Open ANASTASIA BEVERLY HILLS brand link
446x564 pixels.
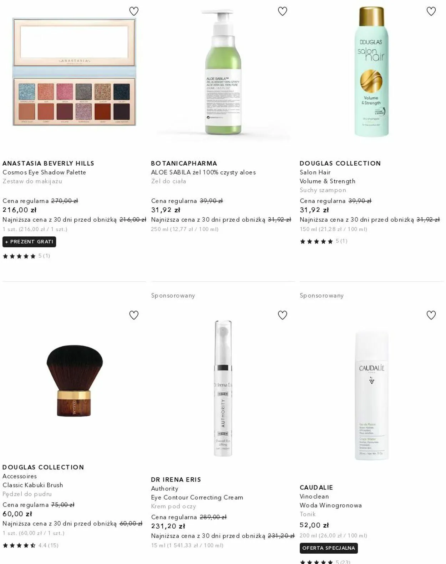click(x=48, y=163)
